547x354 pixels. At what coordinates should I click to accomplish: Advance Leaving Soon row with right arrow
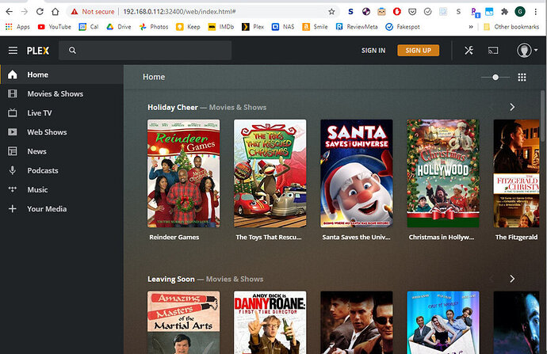pyautogui.click(x=512, y=279)
